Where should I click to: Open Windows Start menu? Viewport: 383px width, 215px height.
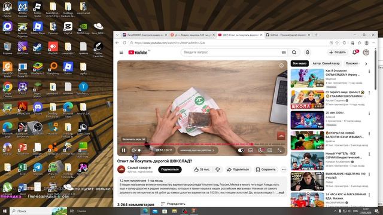[x=4, y=211]
